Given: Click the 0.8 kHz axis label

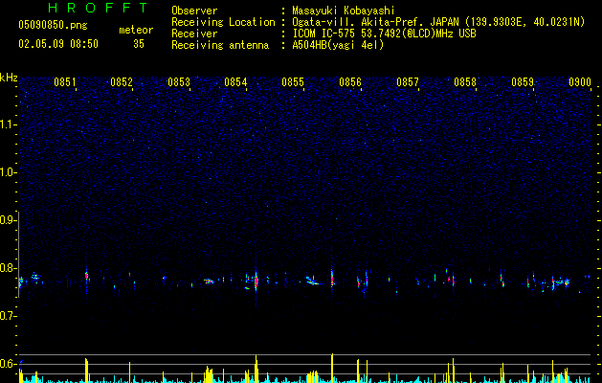Looking at the screenshot, I should point(8,268).
